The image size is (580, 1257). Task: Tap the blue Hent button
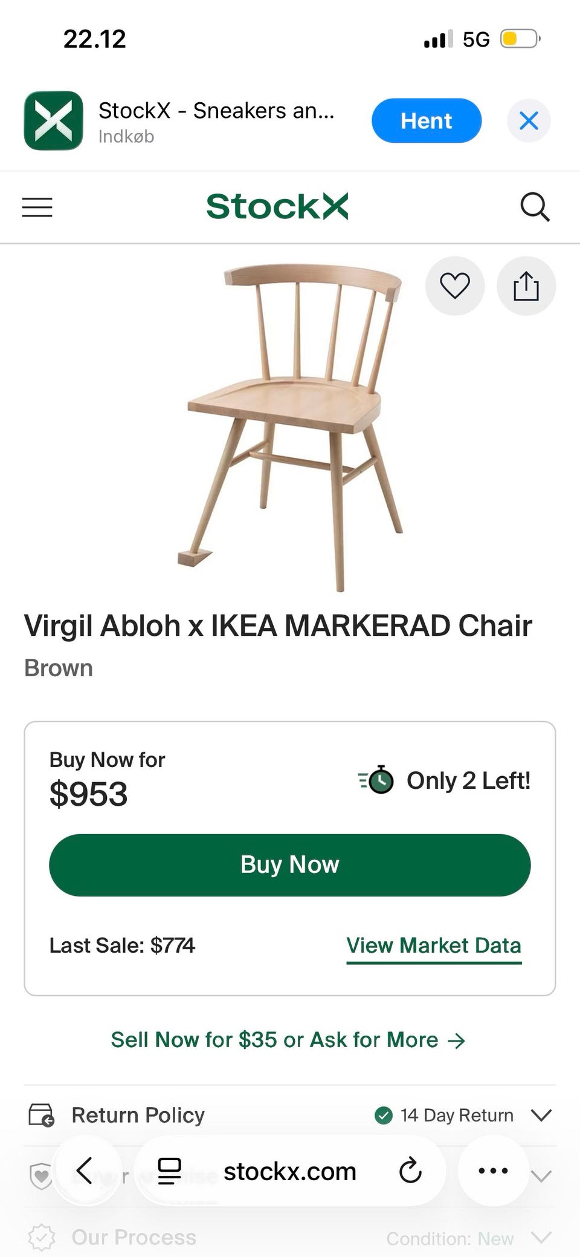[426, 121]
